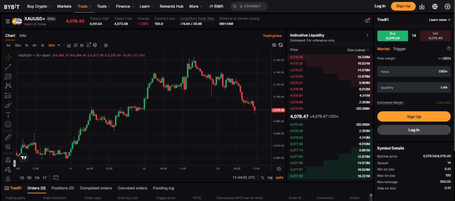Image resolution: width=455 pixels, height=201 pixels.
Task: Select the brush drawing tool
Action: pos(8,105)
